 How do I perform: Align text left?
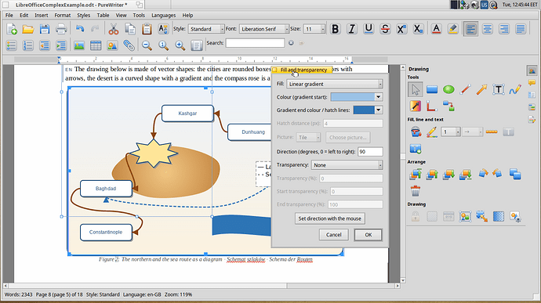(x=471, y=29)
